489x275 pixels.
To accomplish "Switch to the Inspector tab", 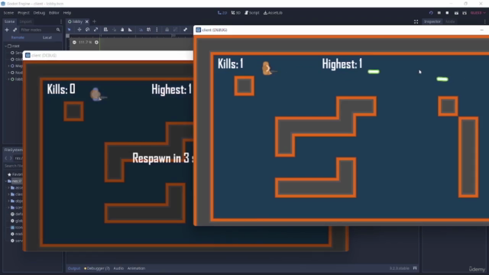I will pyautogui.click(x=432, y=21).
